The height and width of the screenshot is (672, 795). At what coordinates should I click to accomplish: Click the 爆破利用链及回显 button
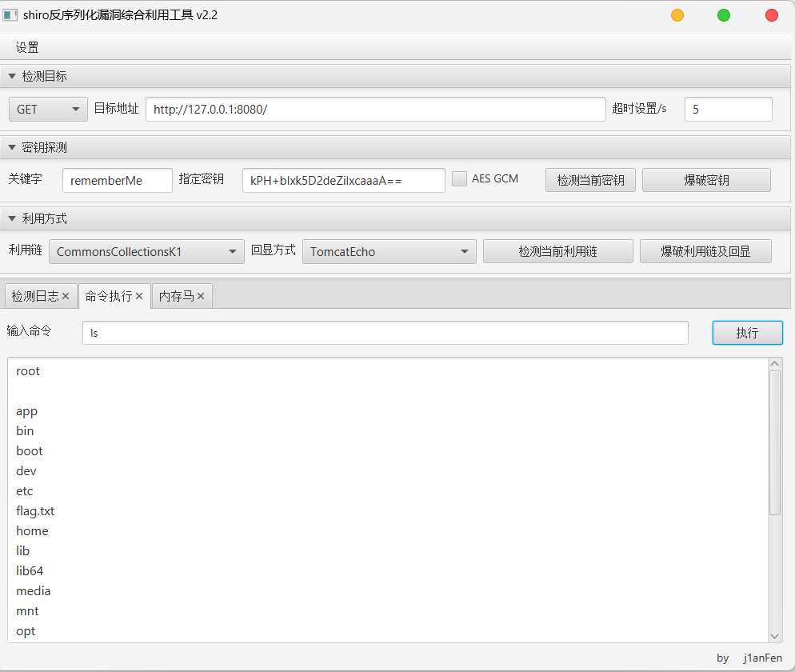coord(705,251)
